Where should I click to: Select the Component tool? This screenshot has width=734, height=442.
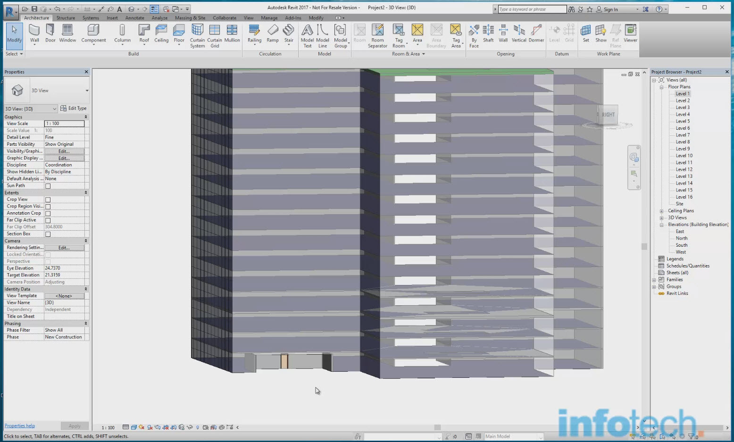coord(93,34)
